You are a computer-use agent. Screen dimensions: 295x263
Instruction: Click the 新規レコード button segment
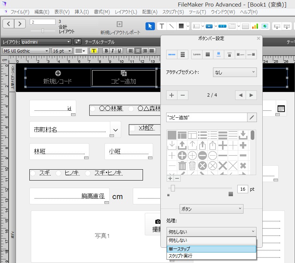coord(58,78)
